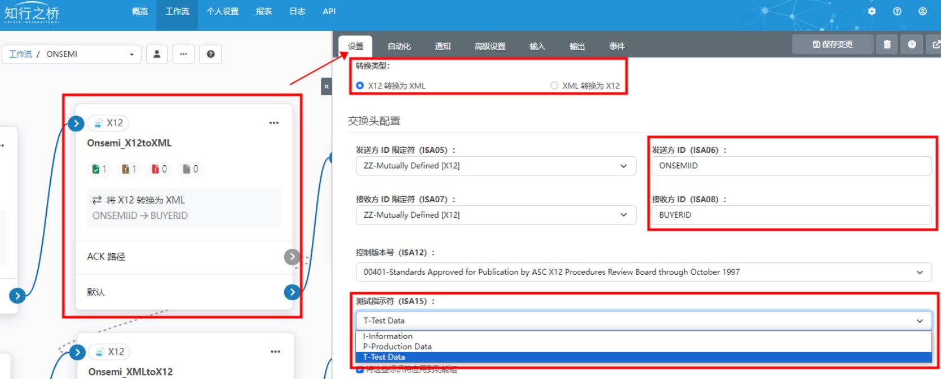Click the red error file count icon
The image size is (941, 379).
tap(156, 169)
